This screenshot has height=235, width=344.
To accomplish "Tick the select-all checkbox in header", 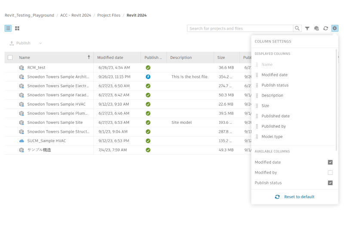I will (x=10, y=58).
